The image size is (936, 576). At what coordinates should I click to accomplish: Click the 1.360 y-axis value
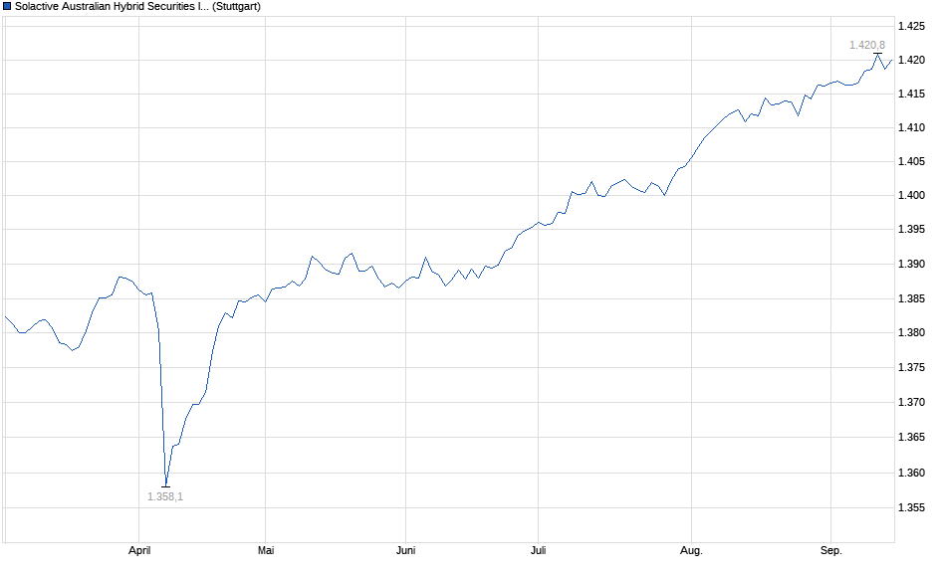point(911,474)
